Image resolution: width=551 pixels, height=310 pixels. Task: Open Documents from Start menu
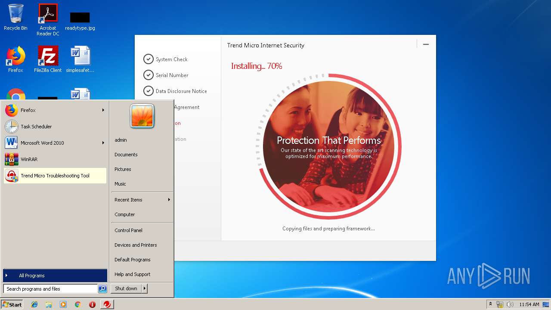coord(126,155)
